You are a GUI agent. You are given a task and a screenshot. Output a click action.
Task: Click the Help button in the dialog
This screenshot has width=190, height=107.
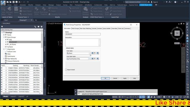point(134,78)
